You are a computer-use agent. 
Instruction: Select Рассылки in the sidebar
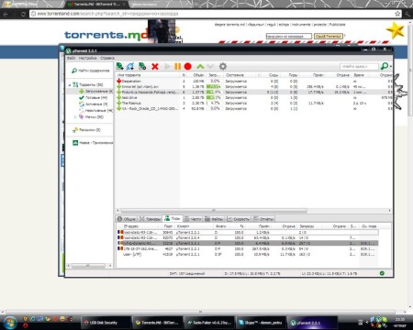pos(86,130)
